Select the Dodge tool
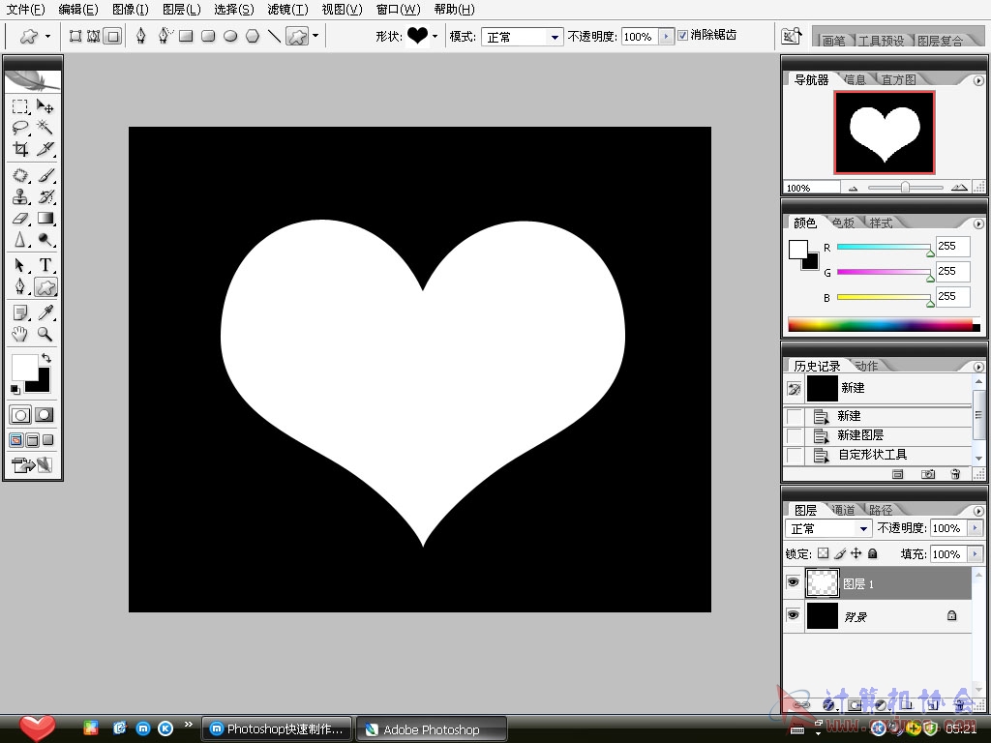 [45, 240]
